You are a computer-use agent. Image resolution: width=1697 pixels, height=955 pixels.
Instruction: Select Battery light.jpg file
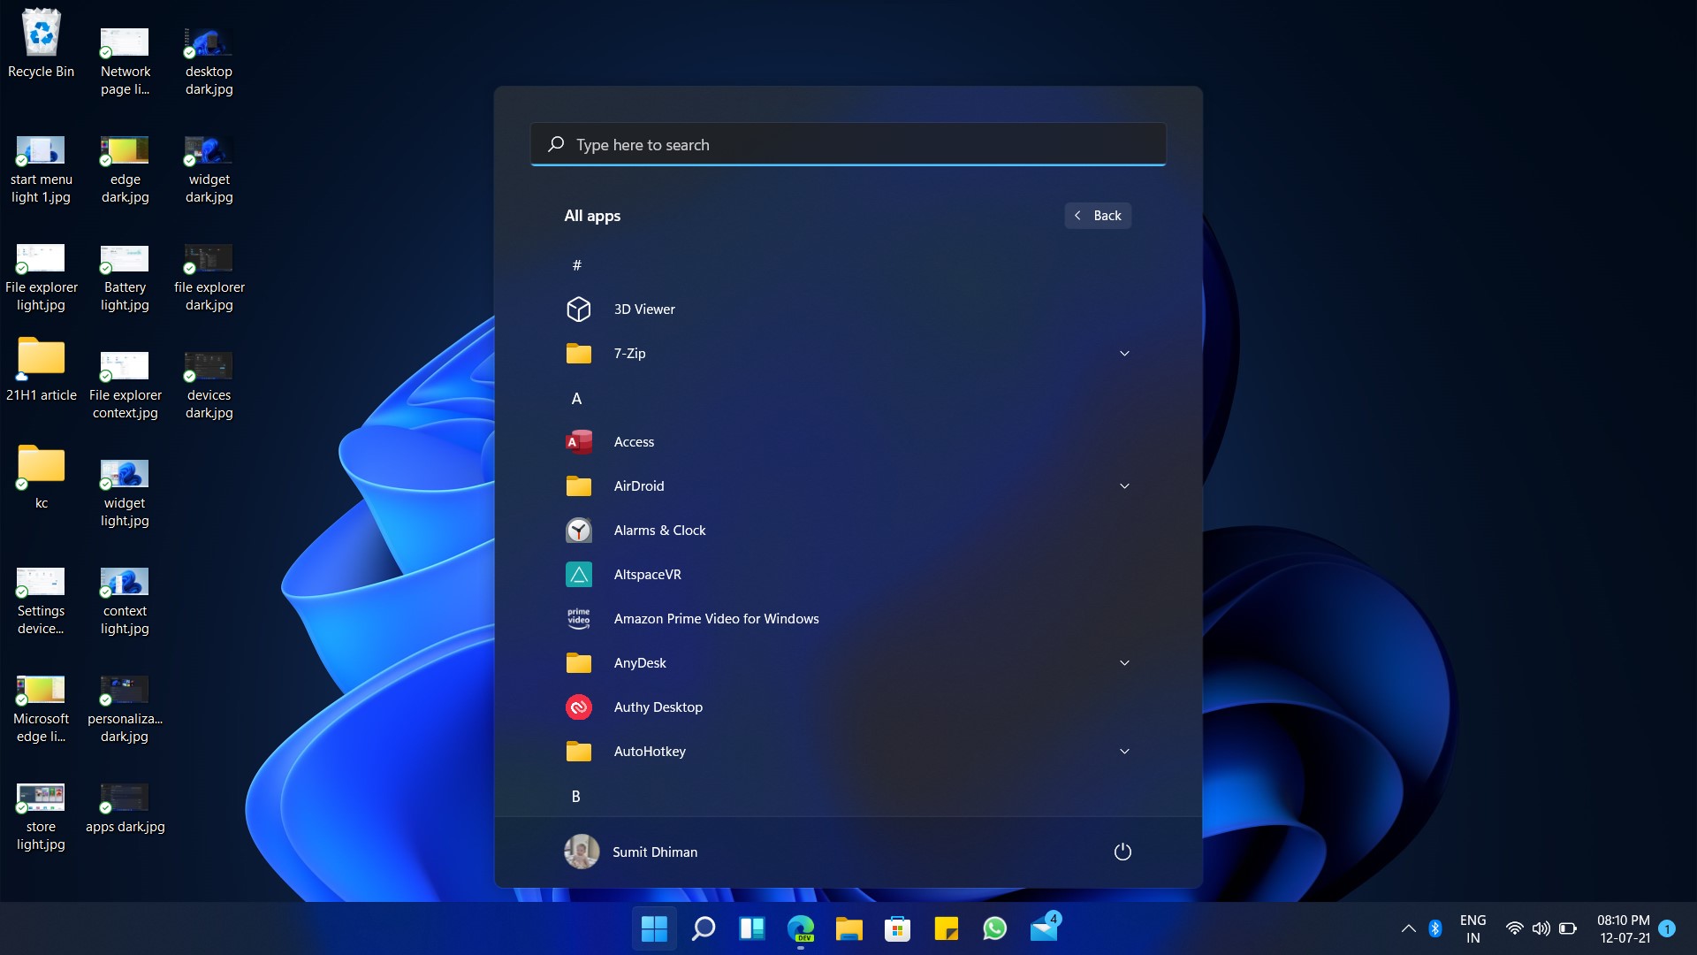pos(125,278)
